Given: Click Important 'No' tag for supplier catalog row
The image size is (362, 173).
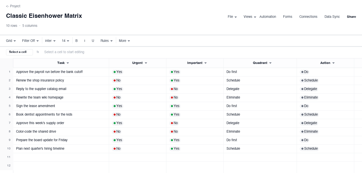Looking at the screenshot, I should coord(174,89).
